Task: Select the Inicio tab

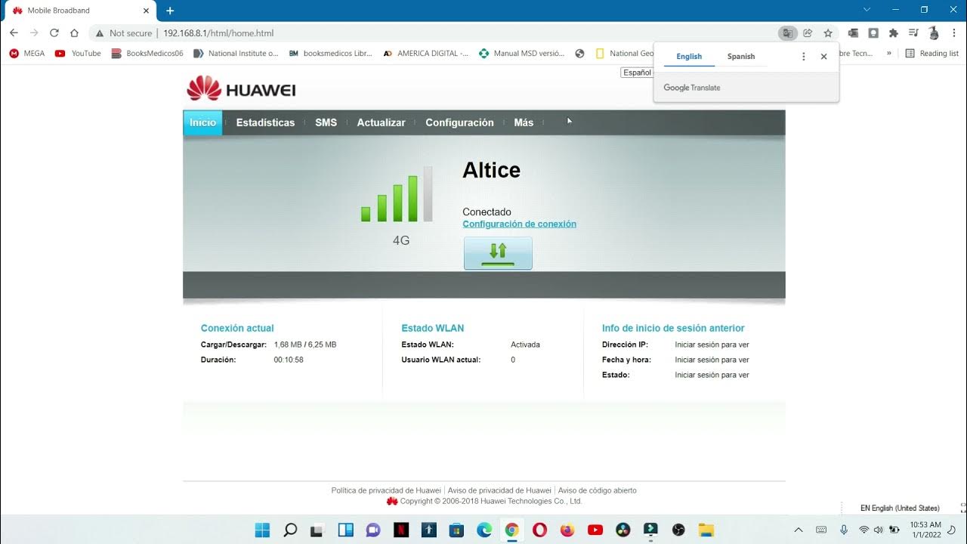Action: [202, 122]
